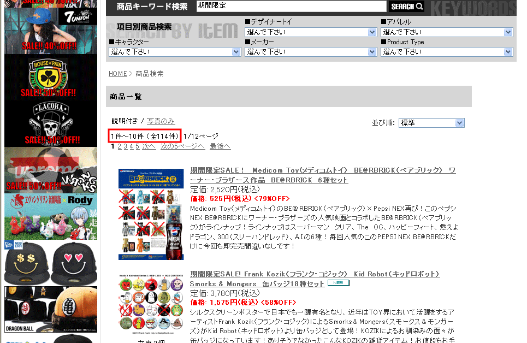Screen dimensions: 527x343
Task: Open the BE@RBRICK 6種セット product title
Action: point(323,175)
